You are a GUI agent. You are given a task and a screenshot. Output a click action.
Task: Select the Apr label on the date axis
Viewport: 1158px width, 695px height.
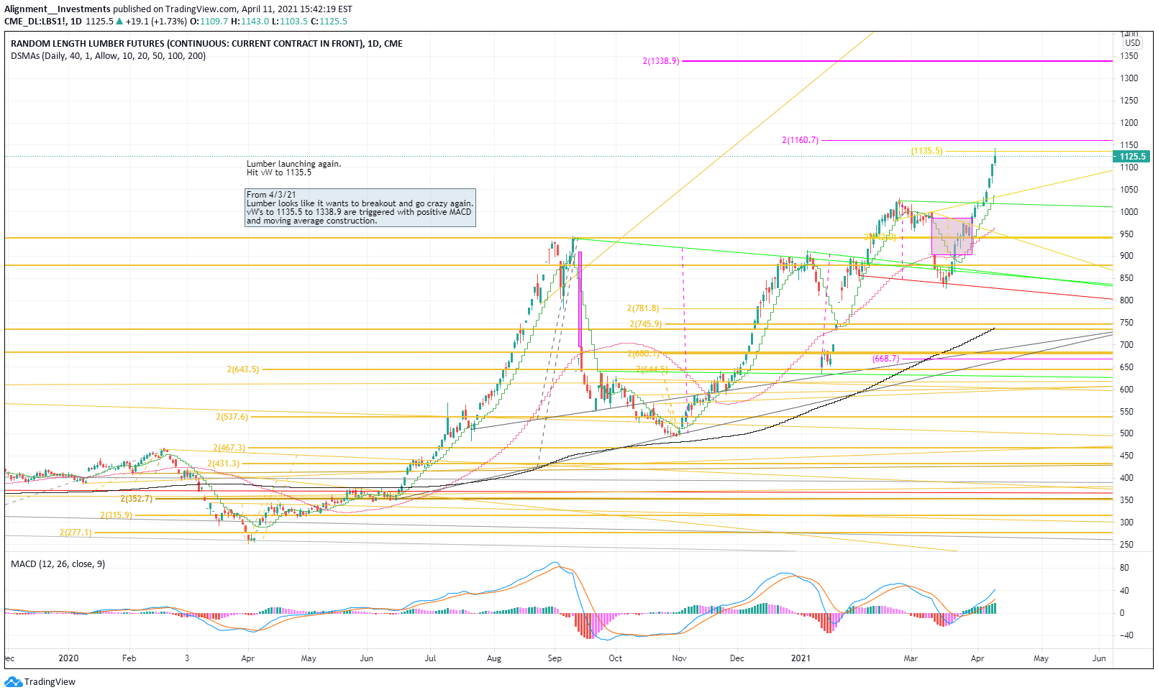pos(977,658)
